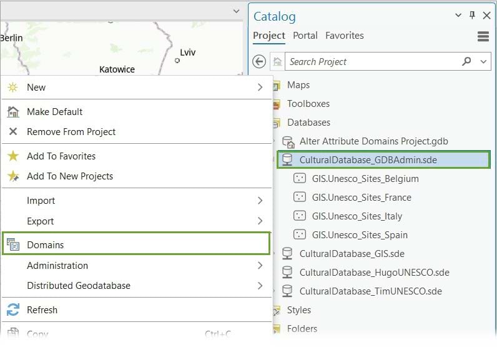Click the Catalog back arrow button
The height and width of the screenshot is (347, 497).
point(259,61)
